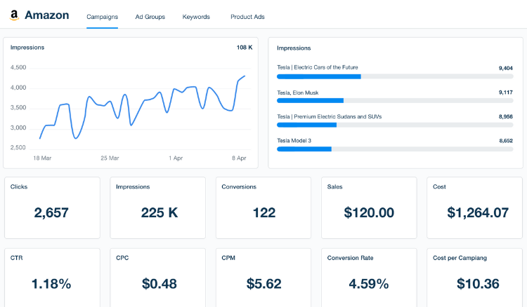Click the Sales card label
Screen dimensions: 527x307
334,186
